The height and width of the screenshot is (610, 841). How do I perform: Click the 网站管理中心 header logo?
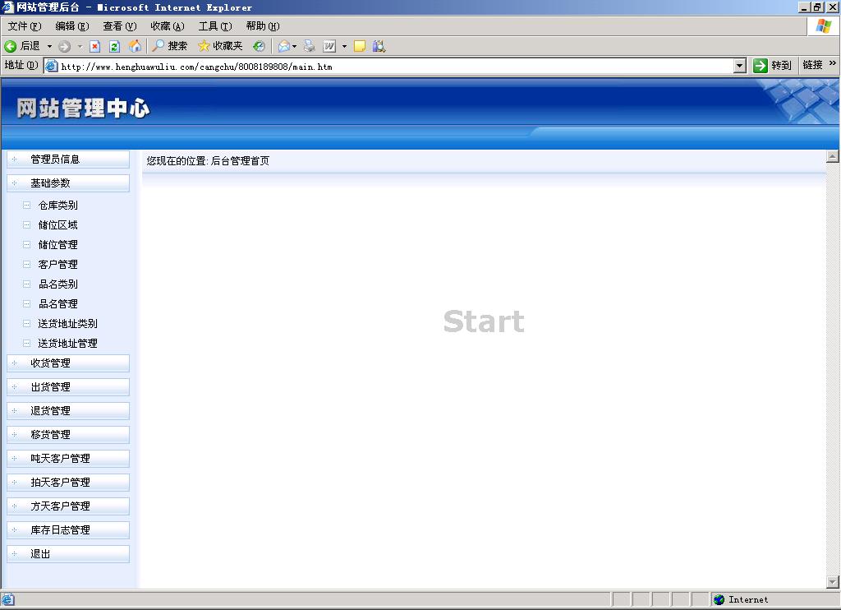83,109
